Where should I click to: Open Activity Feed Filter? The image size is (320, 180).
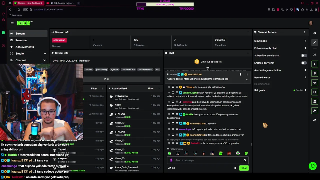(x=150, y=88)
